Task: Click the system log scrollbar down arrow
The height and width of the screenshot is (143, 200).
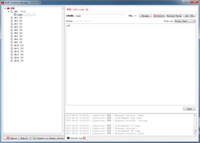Action: coord(195,134)
